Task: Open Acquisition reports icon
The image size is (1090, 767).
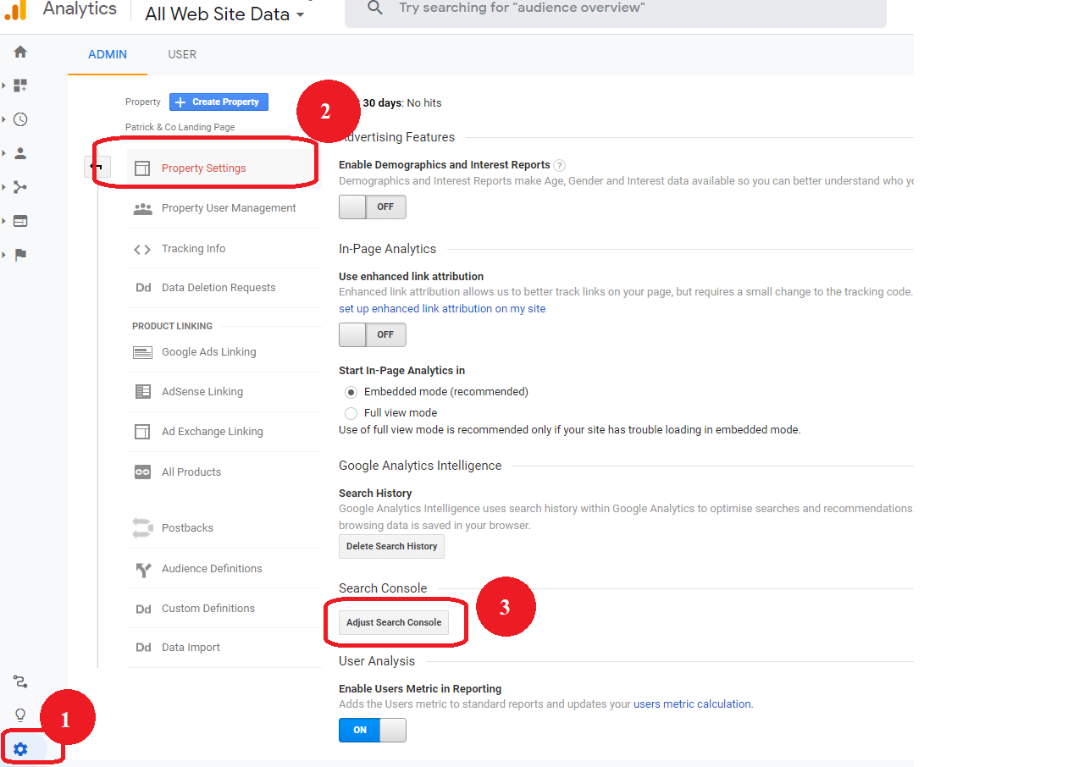Action: 20,187
